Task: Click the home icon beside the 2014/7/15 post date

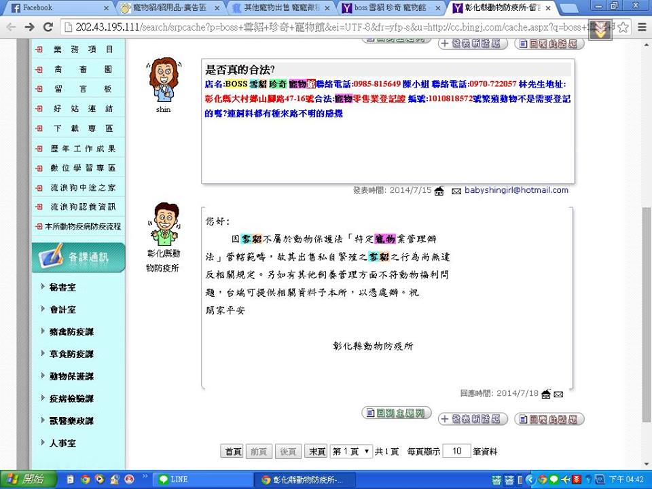Action: (x=439, y=191)
